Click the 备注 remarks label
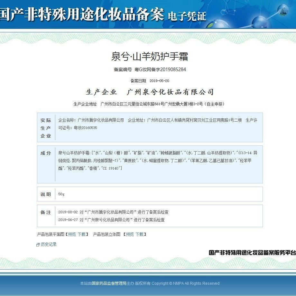The height and width of the screenshot is (296, 296). (46, 212)
